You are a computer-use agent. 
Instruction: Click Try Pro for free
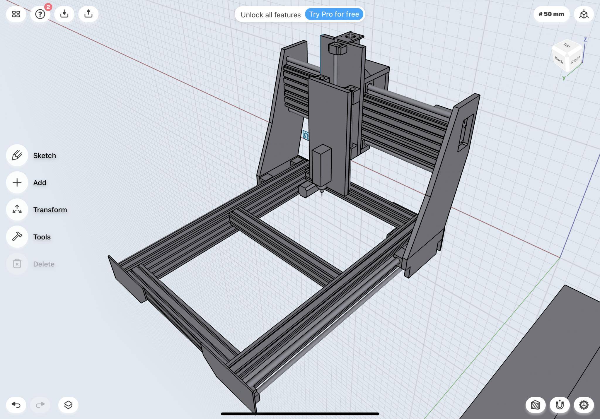[x=334, y=14]
